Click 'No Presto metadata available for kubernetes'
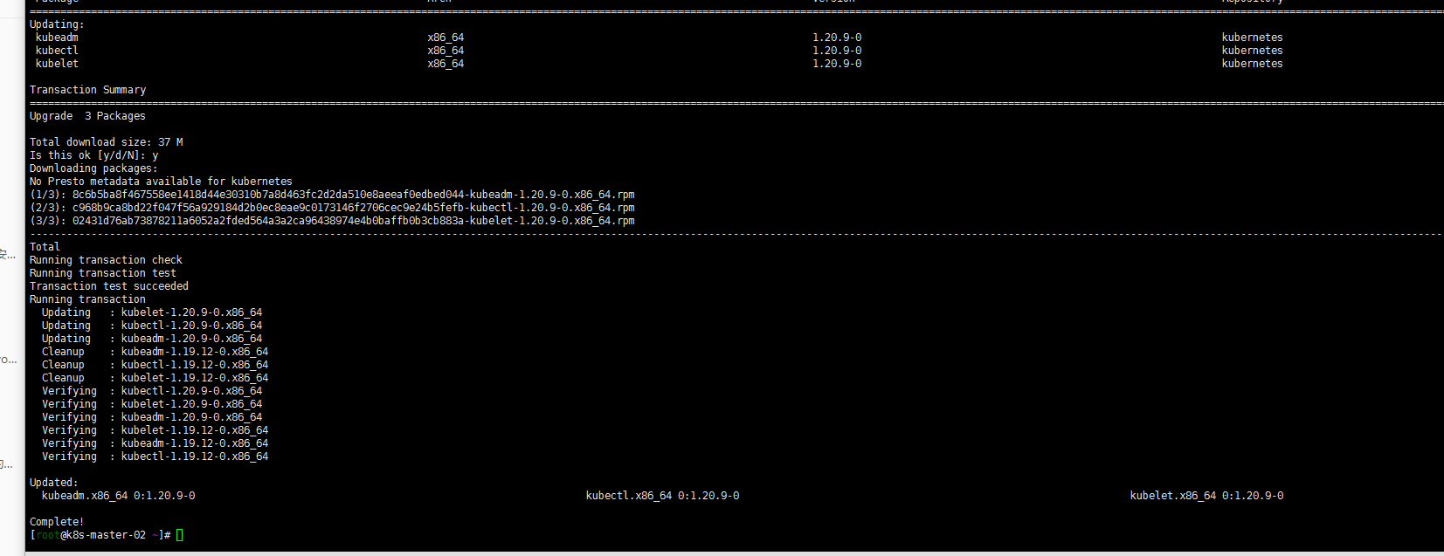The image size is (1444, 556). point(161,182)
